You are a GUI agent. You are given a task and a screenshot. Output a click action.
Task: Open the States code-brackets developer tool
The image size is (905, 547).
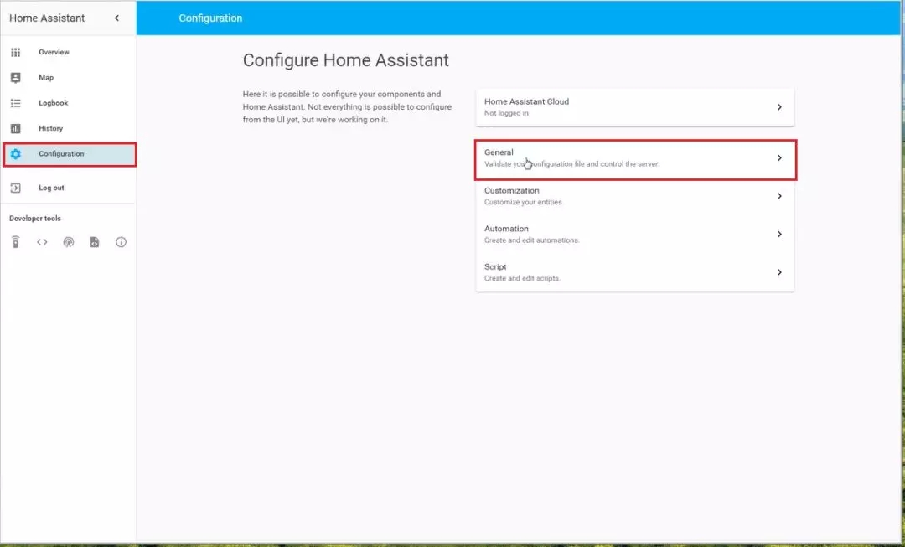[42, 242]
